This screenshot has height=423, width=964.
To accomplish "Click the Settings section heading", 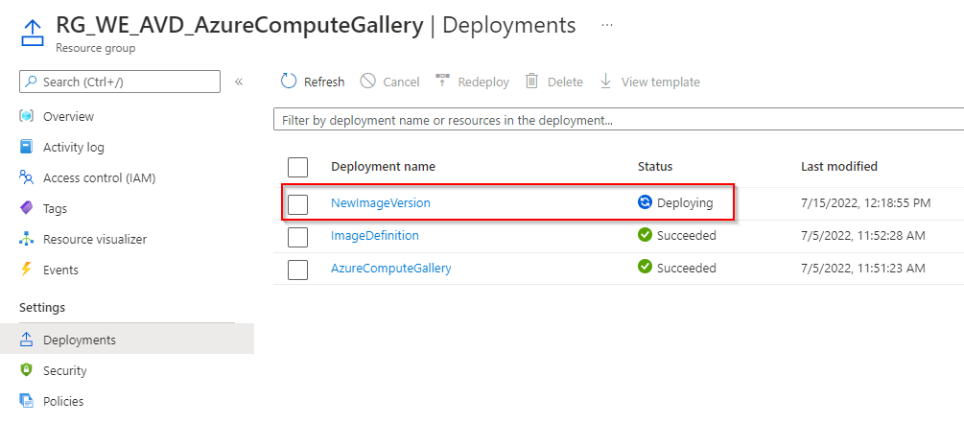I will (x=42, y=307).
